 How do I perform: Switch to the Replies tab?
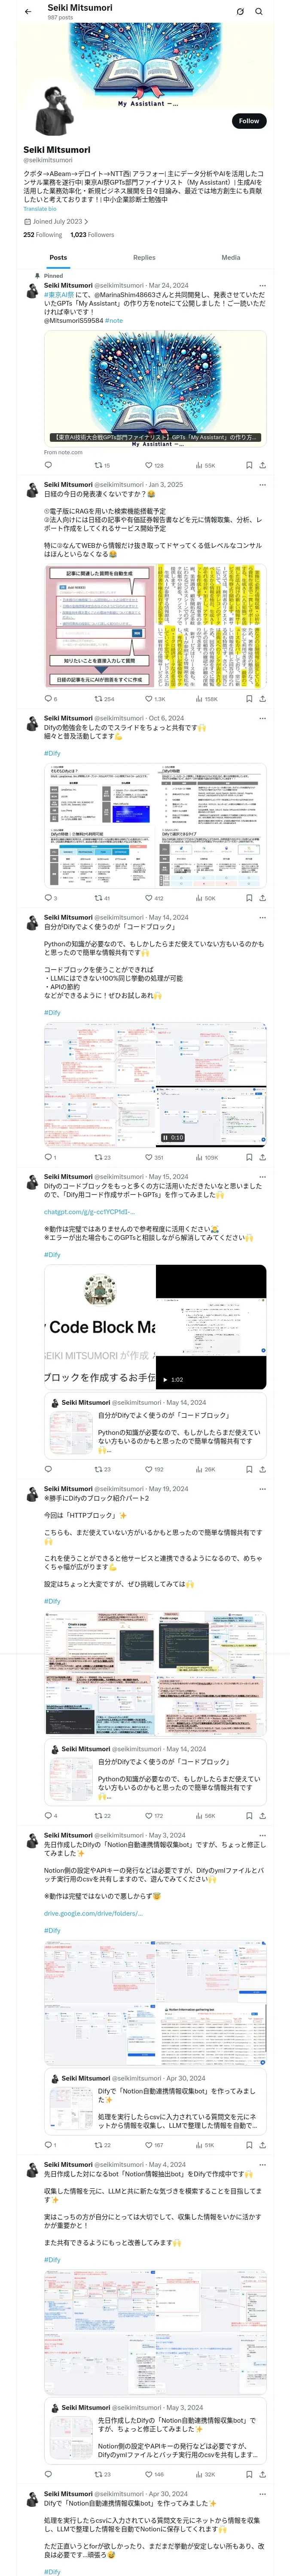click(144, 258)
